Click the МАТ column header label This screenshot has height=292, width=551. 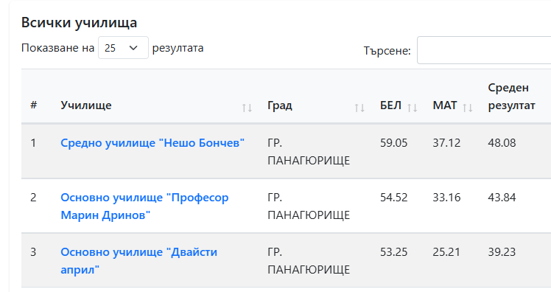tap(445, 105)
